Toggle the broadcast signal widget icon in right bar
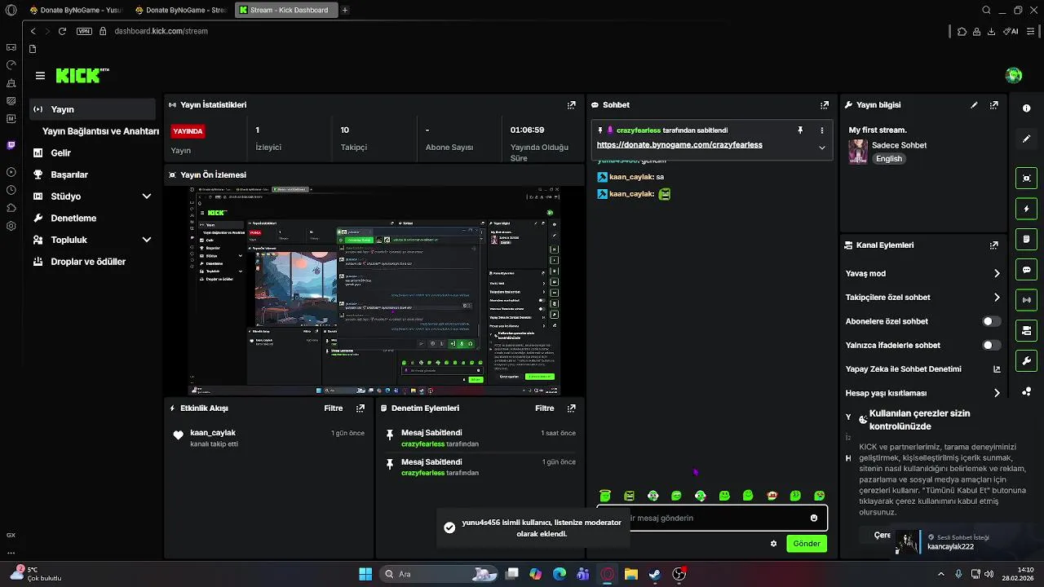1044x587 pixels. pyautogui.click(x=1026, y=300)
